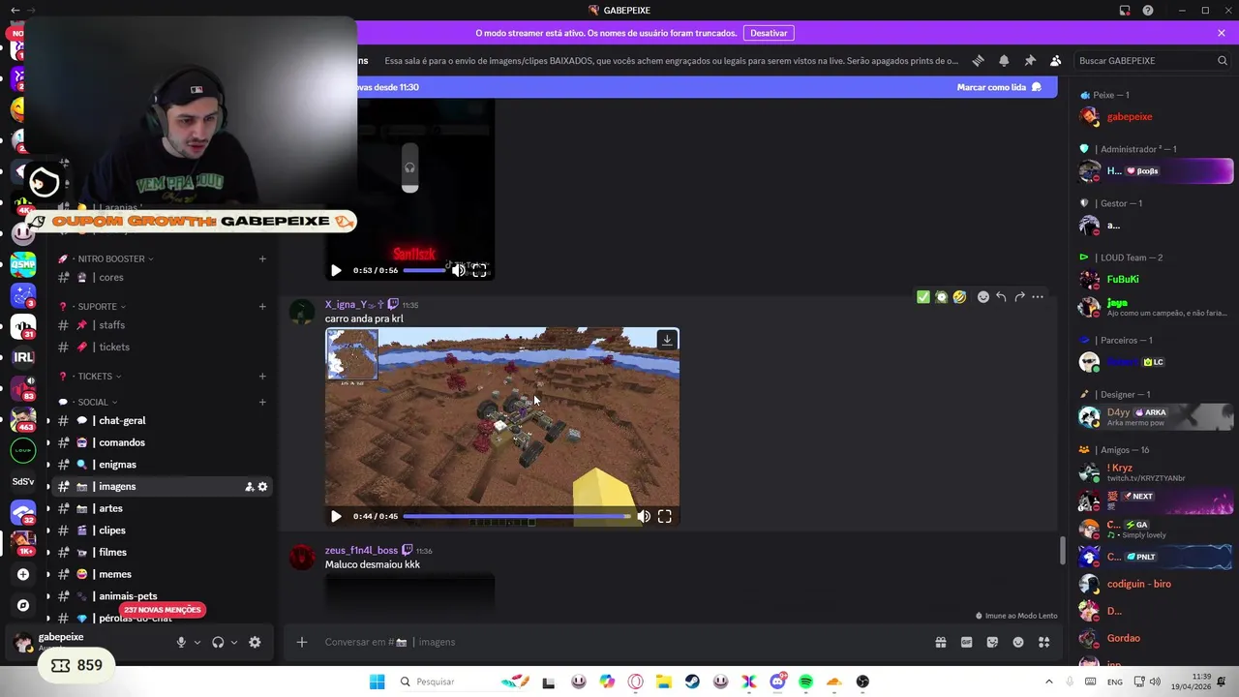Forward the X_igna_Y message
Image resolution: width=1239 pixels, height=697 pixels.
[1019, 297]
